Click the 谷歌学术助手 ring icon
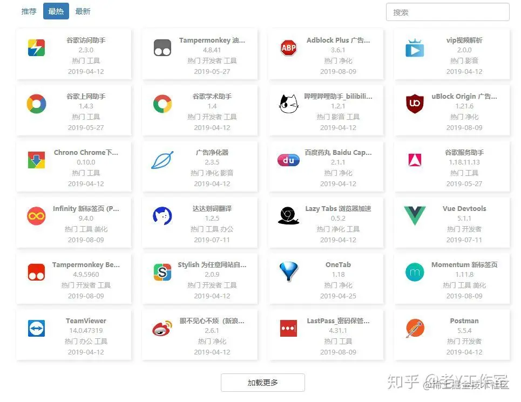The height and width of the screenshot is (402, 521). pyautogui.click(x=163, y=104)
